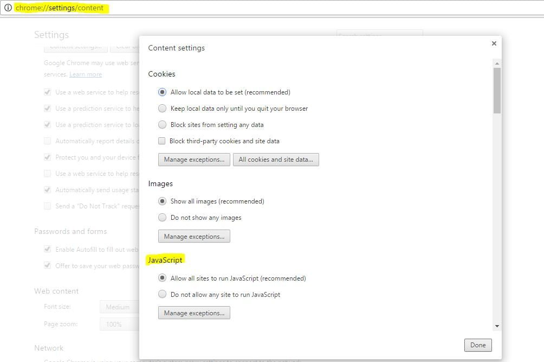Select Show all images option
This screenshot has width=544, height=362.
[x=162, y=201]
